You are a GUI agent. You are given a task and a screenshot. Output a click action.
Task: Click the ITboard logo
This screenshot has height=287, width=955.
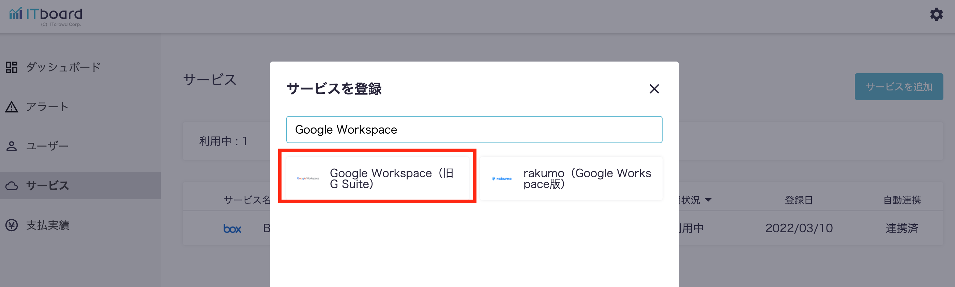click(45, 16)
